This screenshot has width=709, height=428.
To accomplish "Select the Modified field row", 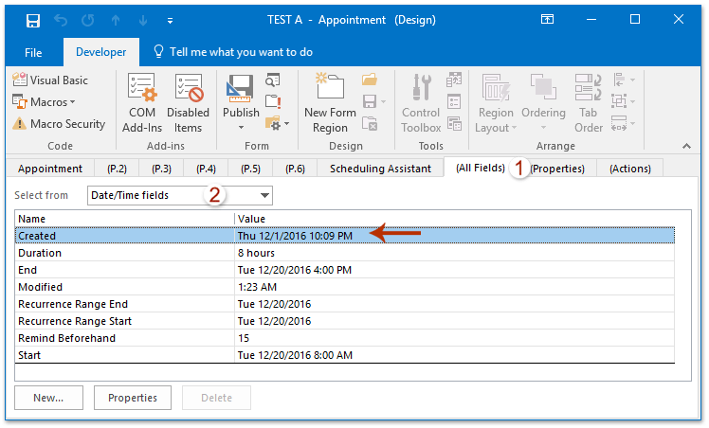I will pyautogui.click(x=345, y=287).
